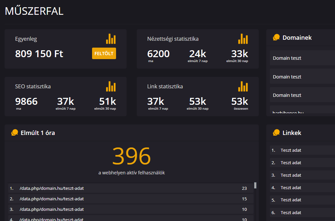The image size is (335, 221).
Task: Click the Nézettségi statisztika card title
Action: pos(173,39)
